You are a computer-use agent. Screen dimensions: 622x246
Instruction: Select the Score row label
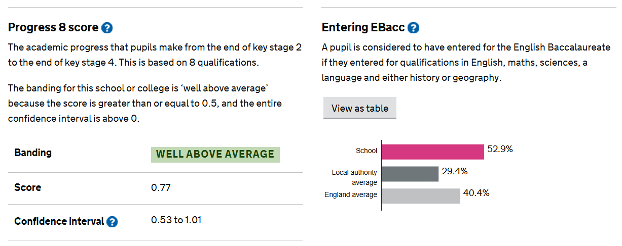pyautogui.click(x=28, y=187)
